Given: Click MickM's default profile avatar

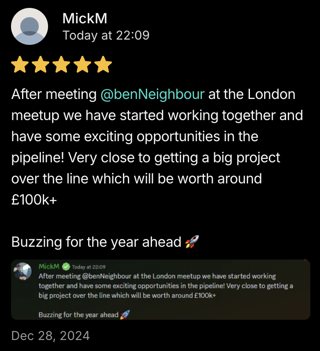Looking at the screenshot, I should tap(30, 26).
